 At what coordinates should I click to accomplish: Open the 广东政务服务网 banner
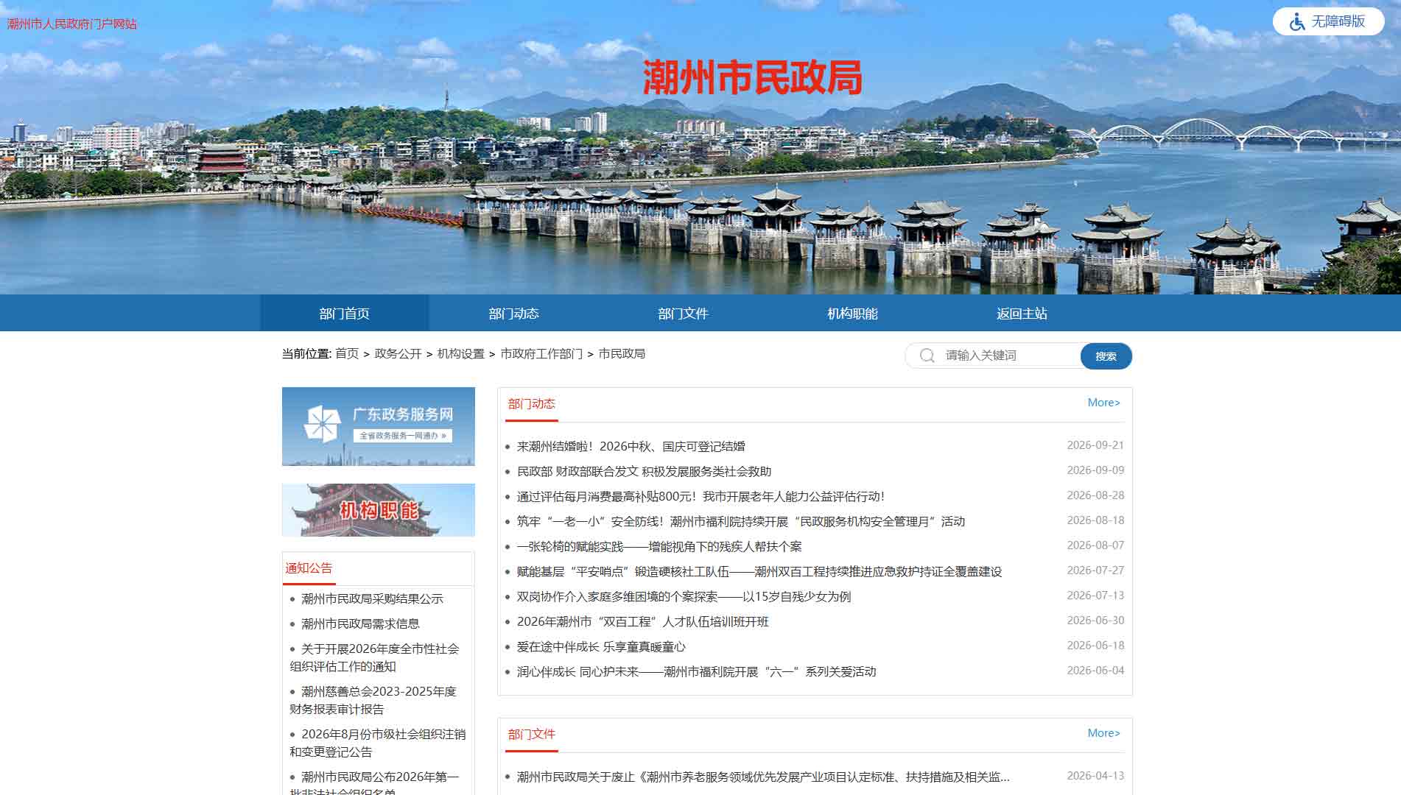tap(379, 426)
